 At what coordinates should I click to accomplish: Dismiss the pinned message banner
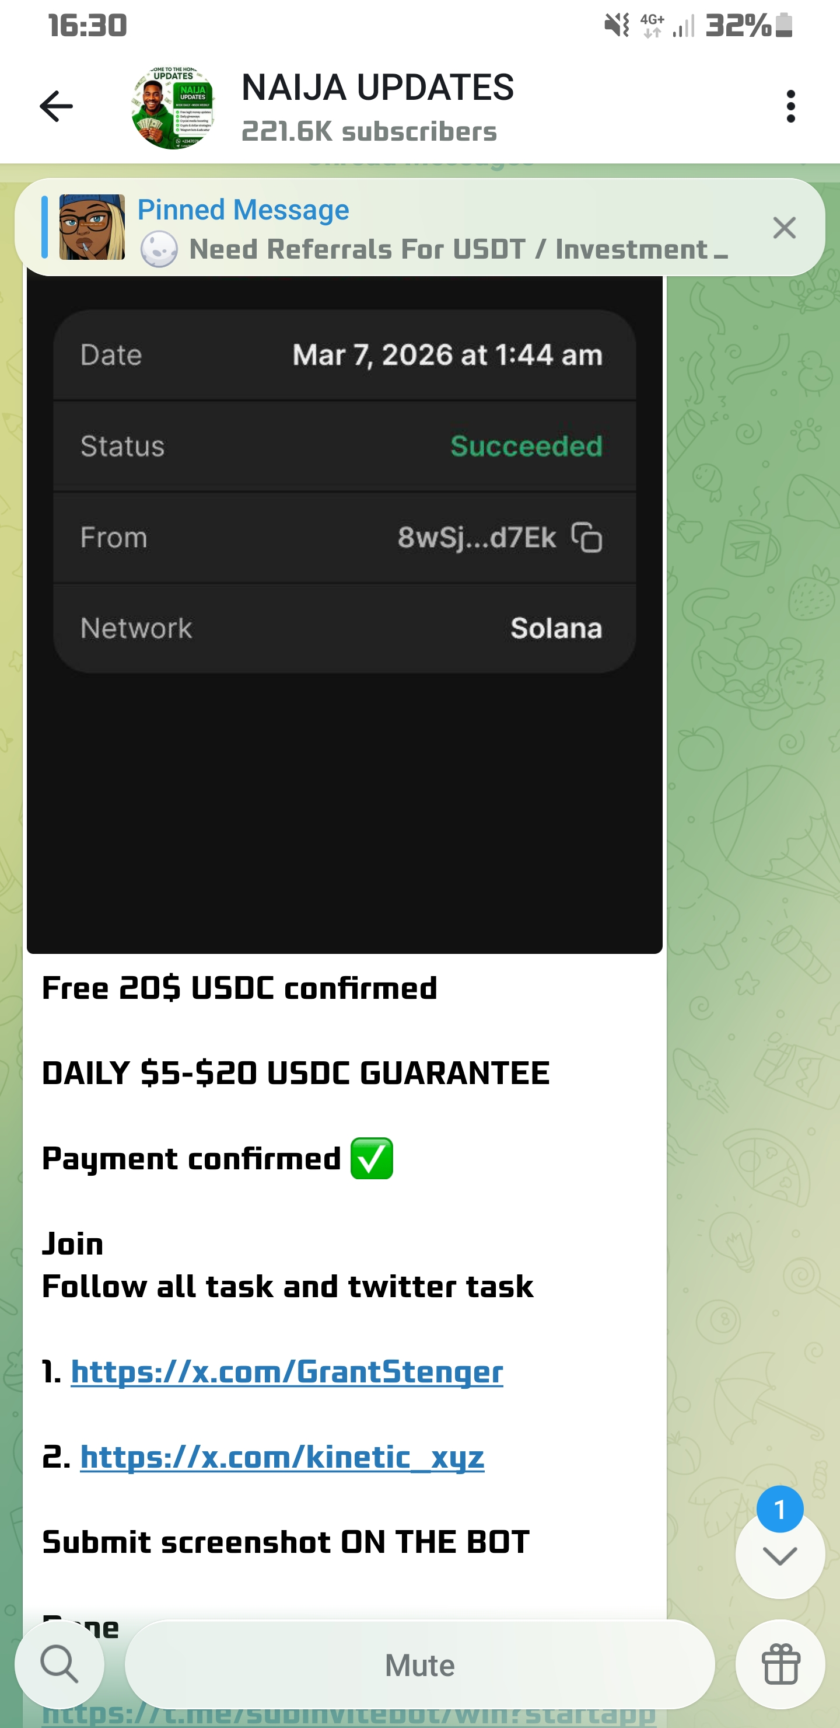coord(783,228)
